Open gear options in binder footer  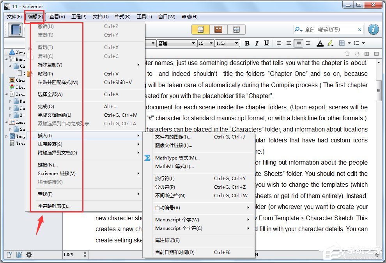29,255
